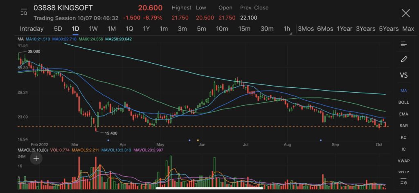Click the MAVOL(5,10,20) label

point(33,150)
